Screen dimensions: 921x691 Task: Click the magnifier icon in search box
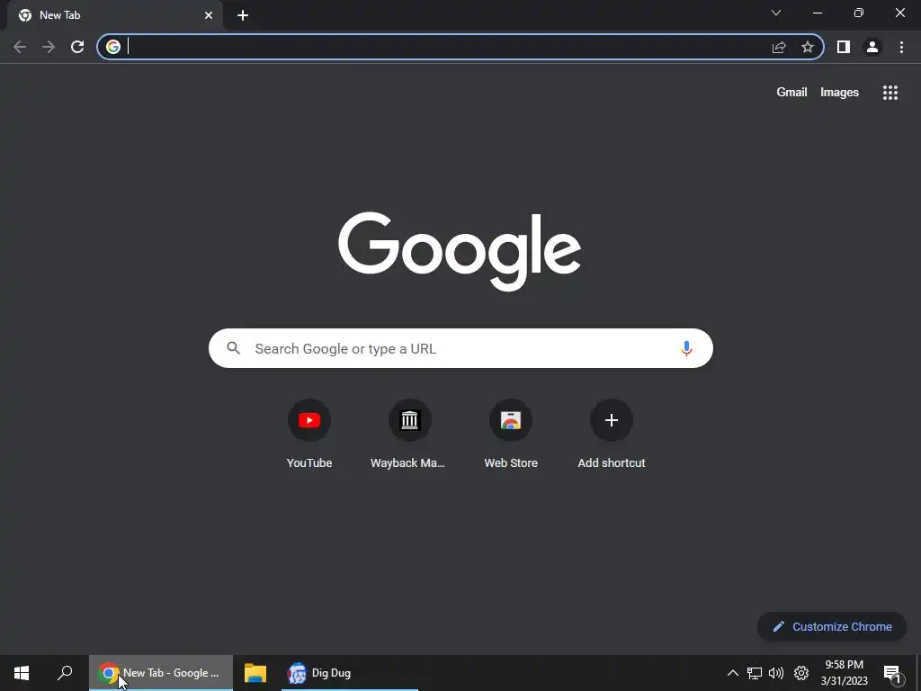point(234,348)
